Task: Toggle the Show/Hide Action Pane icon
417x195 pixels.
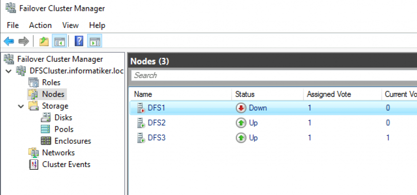Action: pyautogui.click(x=94, y=42)
